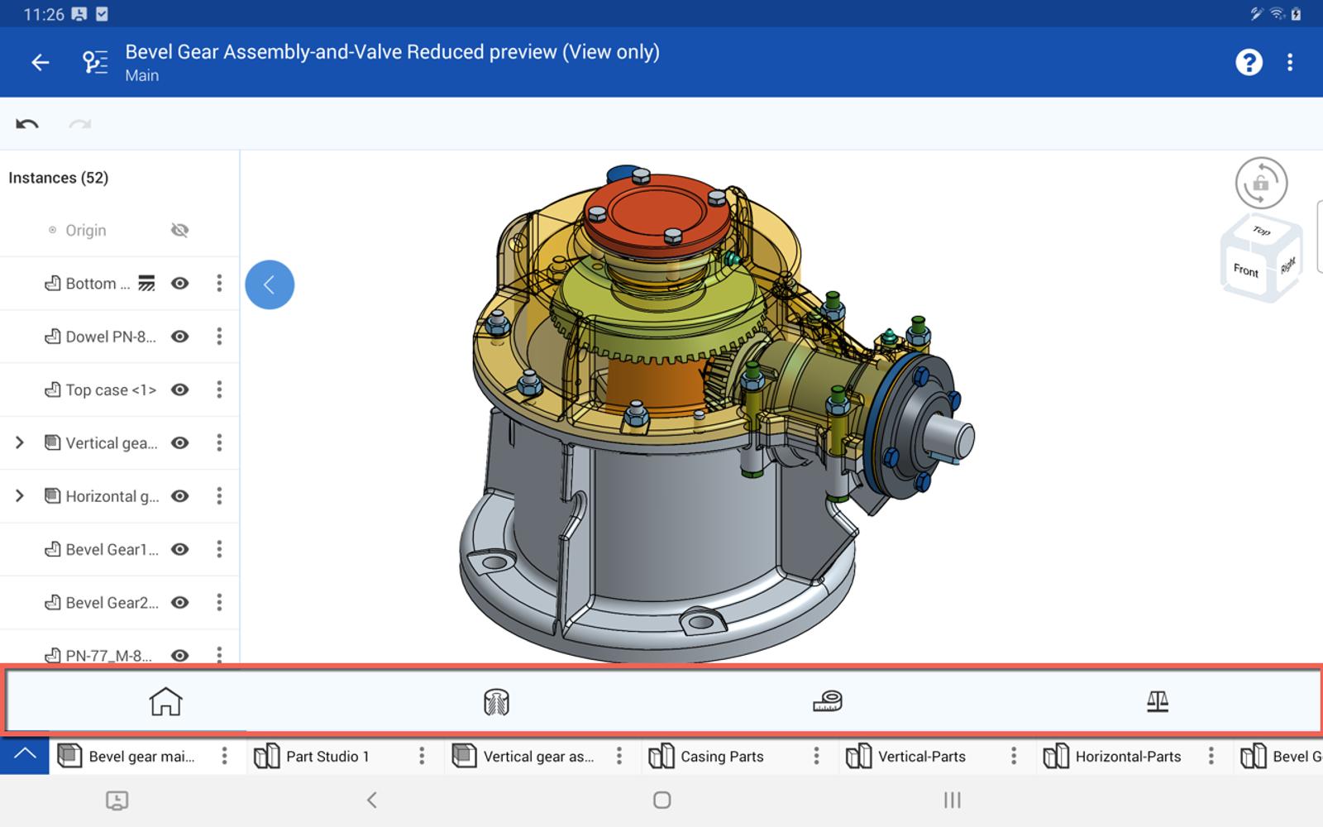
Task: Select the Front face of view cube
Action: click(x=1245, y=270)
